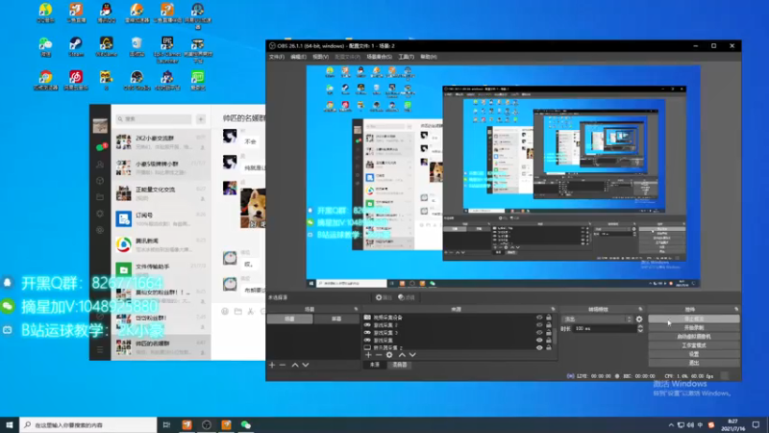The width and height of the screenshot is (769, 433).
Task: Add a new scene with the plus icon
Action: [x=272, y=365]
